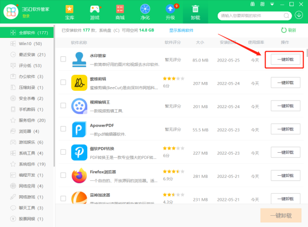Image resolution: width=308 pixels, height=227 pixels.
Task: Click the 登录 login link
Action: (26, 16)
